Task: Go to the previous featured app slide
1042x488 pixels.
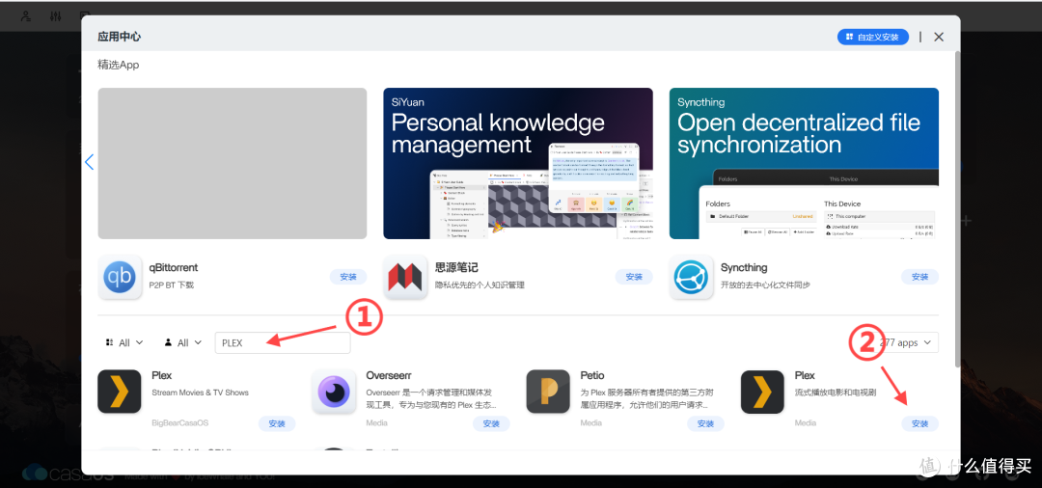Action: pos(89,162)
